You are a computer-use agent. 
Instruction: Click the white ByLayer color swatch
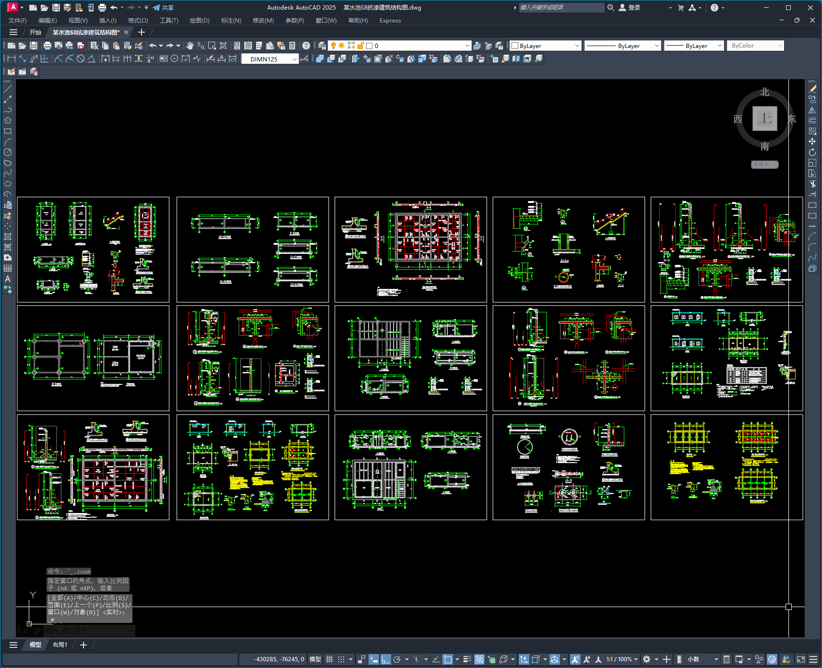pos(515,46)
